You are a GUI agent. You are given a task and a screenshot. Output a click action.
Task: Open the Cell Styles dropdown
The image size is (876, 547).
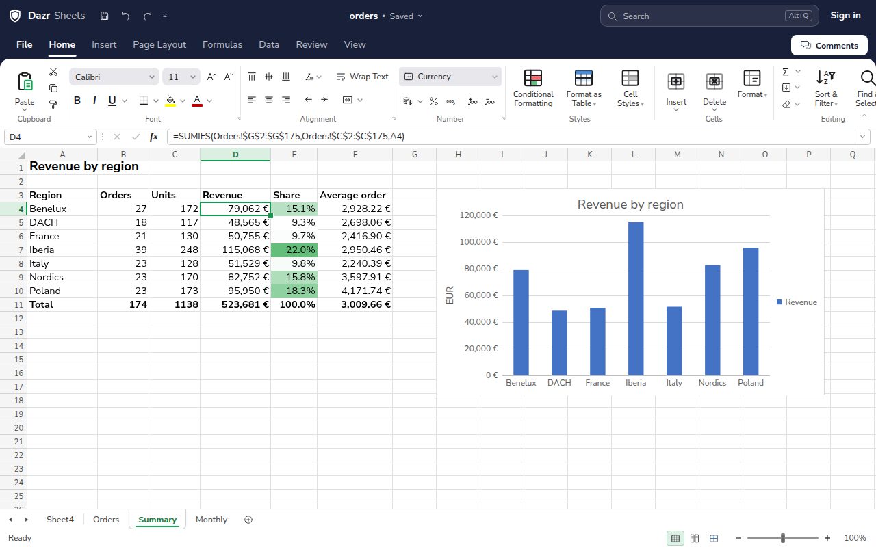(x=630, y=88)
